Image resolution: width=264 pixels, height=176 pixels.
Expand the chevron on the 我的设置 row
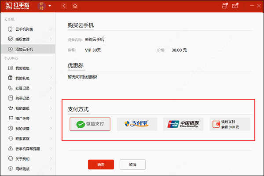tap(51, 128)
